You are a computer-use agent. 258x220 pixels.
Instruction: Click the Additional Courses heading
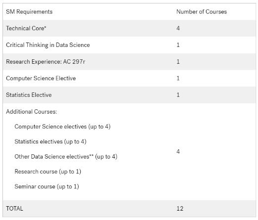tap(32, 112)
